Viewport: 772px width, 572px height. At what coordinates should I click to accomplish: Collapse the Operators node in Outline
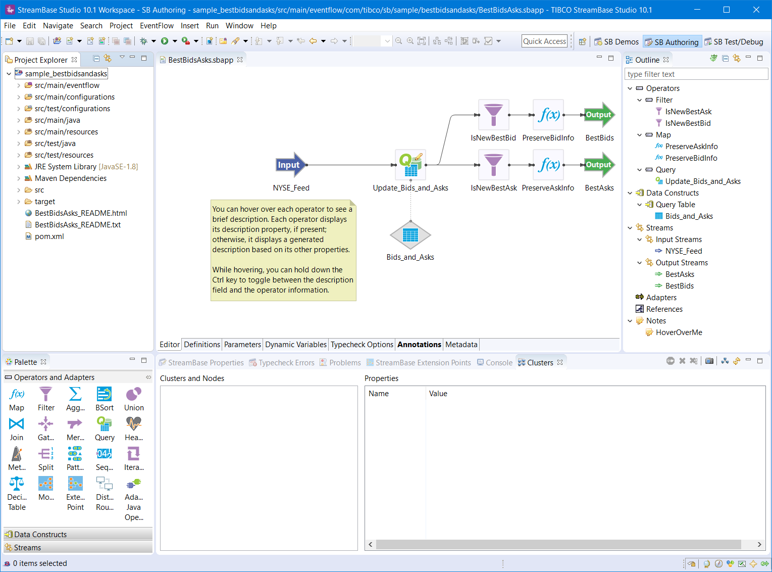pyautogui.click(x=630, y=88)
